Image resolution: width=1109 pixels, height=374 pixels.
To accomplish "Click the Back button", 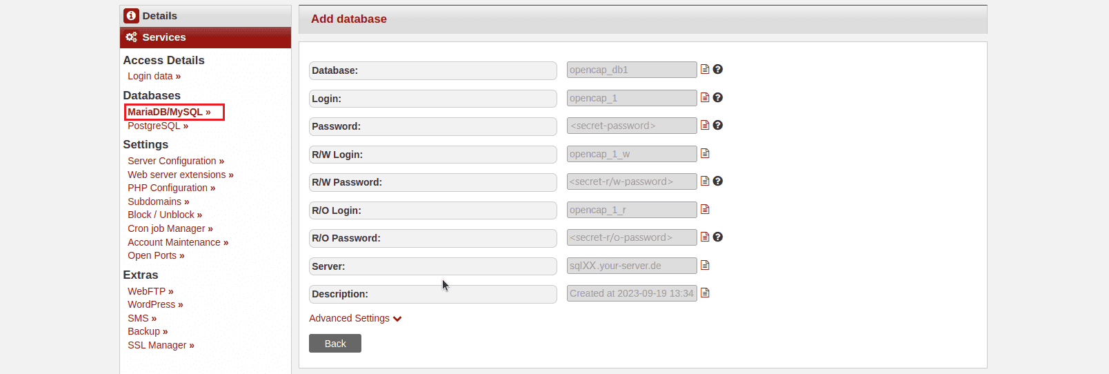I will point(335,344).
